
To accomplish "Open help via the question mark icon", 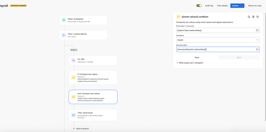I will (257, 17).
